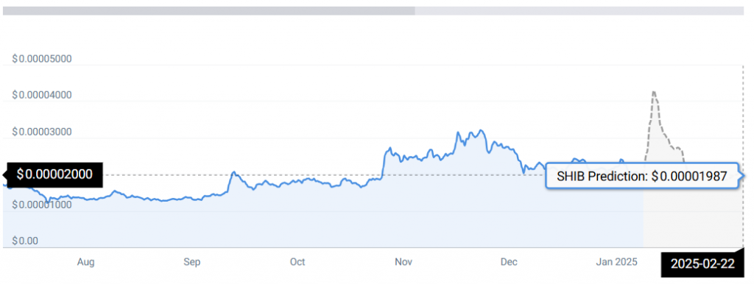Select the Nov marker on time axis

[x=404, y=262]
